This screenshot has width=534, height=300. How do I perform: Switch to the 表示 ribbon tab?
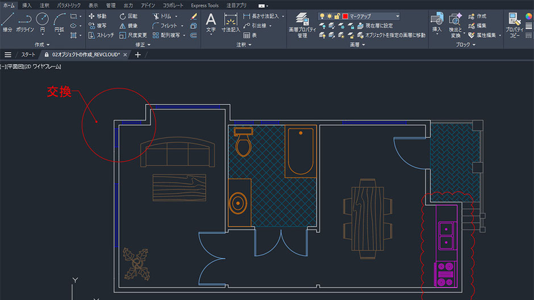(93, 6)
